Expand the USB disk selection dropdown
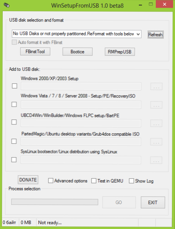Viewport: 175px width, 229px height. (x=77, y=34)
